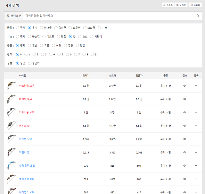
Task: Register 해저드 보우 with plus icon
Action: [196, 99]
